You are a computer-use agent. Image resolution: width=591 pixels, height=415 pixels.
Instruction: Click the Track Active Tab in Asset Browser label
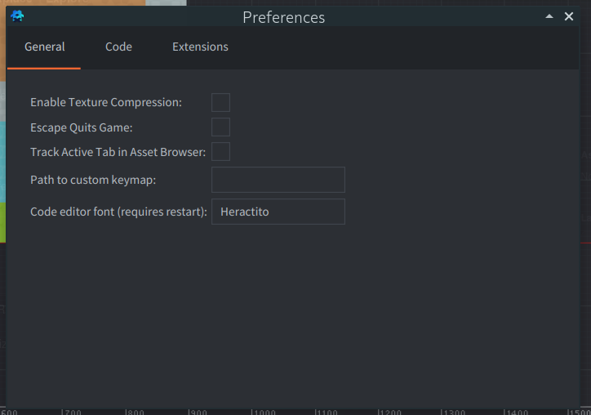[118, 152]
